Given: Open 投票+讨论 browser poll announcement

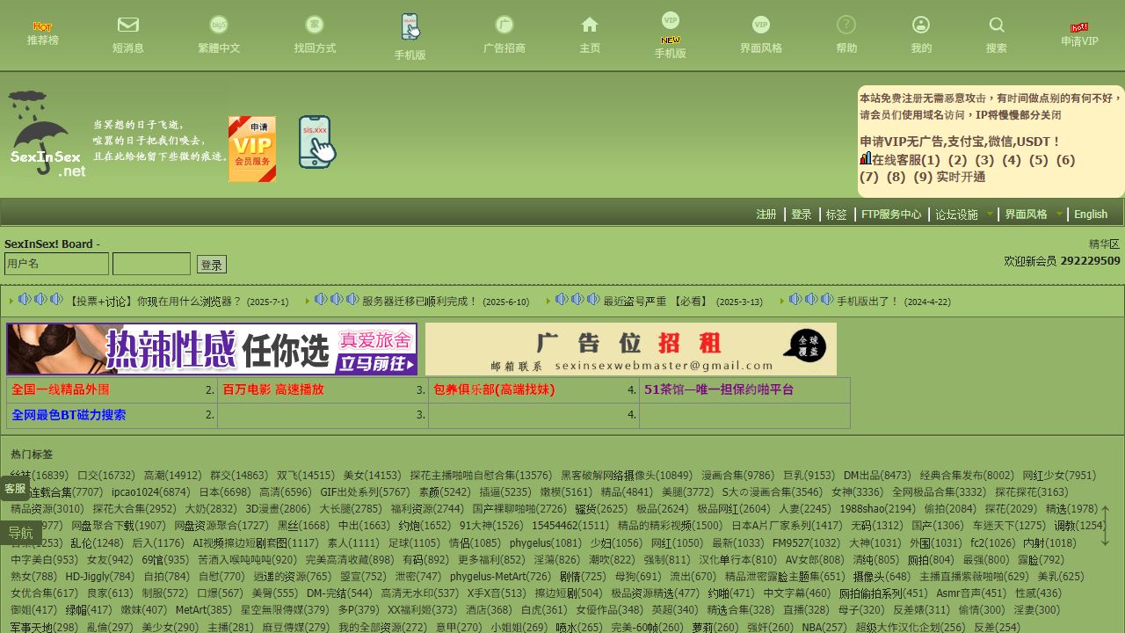Looking at the screenshot, I should pos(155,301).
